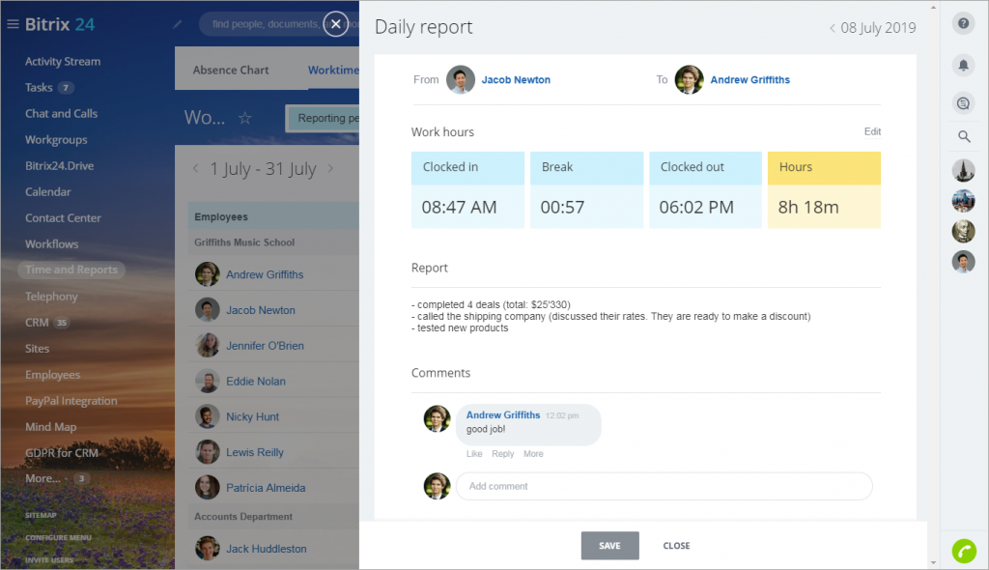Click the Add comment input field
The width and height of the screenshot is (989, 570).
tap(664, 486)
